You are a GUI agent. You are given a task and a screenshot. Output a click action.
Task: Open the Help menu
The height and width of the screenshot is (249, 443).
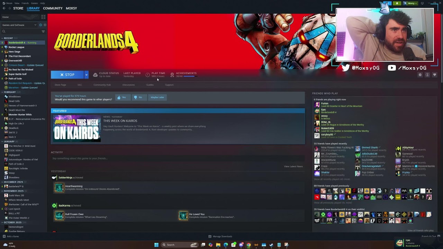43,3
